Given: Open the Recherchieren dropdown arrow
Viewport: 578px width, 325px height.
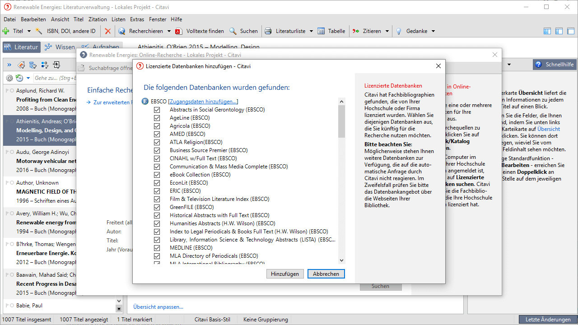Looking at the screenshot, I should (x=169, y=31).
